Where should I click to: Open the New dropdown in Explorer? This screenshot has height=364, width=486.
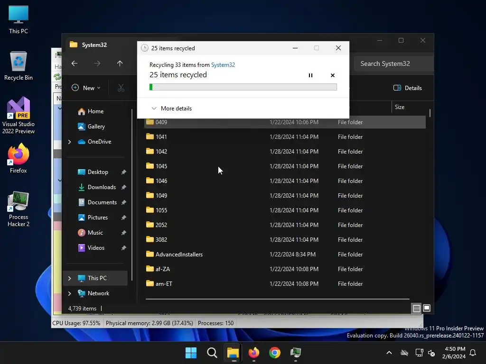[86, 88]
